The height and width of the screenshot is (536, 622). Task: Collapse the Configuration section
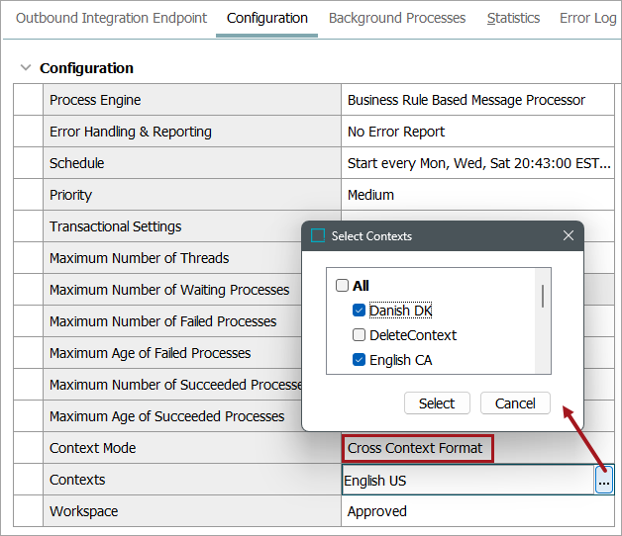click(26, 68)
